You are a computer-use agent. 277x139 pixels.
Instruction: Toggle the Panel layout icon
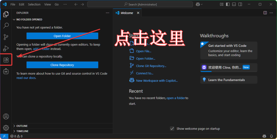[234, 4]
